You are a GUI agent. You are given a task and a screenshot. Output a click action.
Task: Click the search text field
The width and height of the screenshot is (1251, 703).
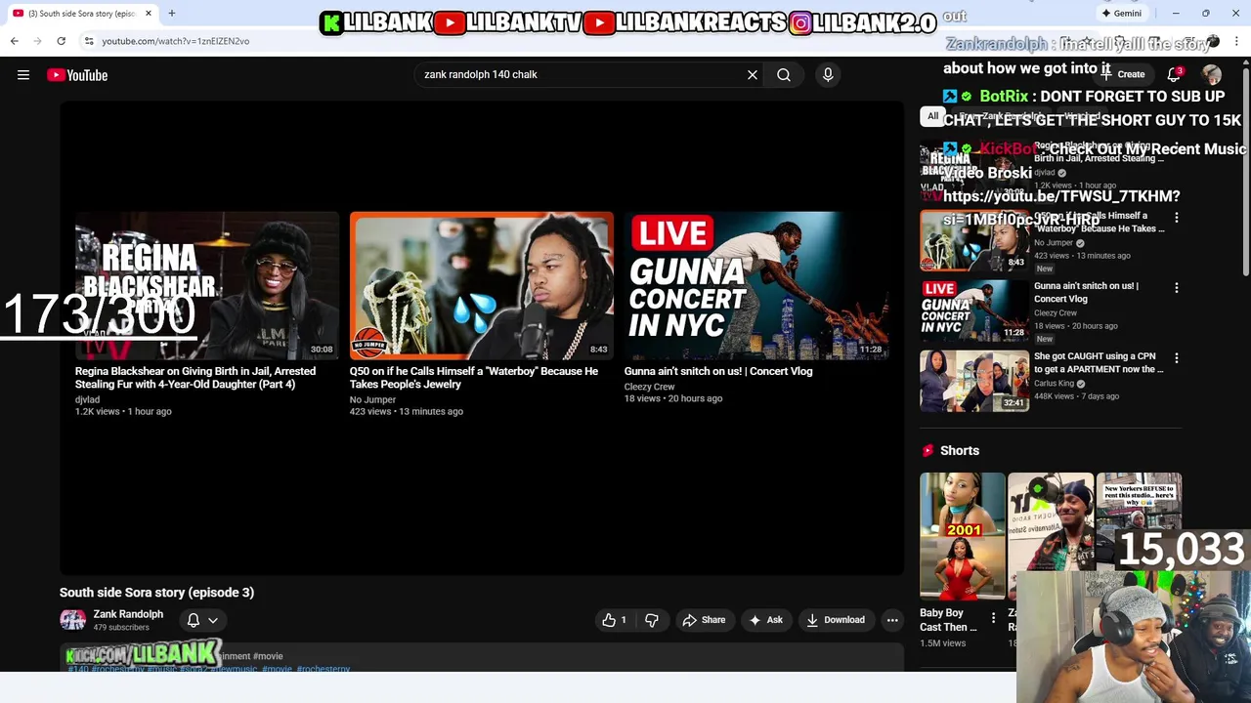tap(577, 74)
